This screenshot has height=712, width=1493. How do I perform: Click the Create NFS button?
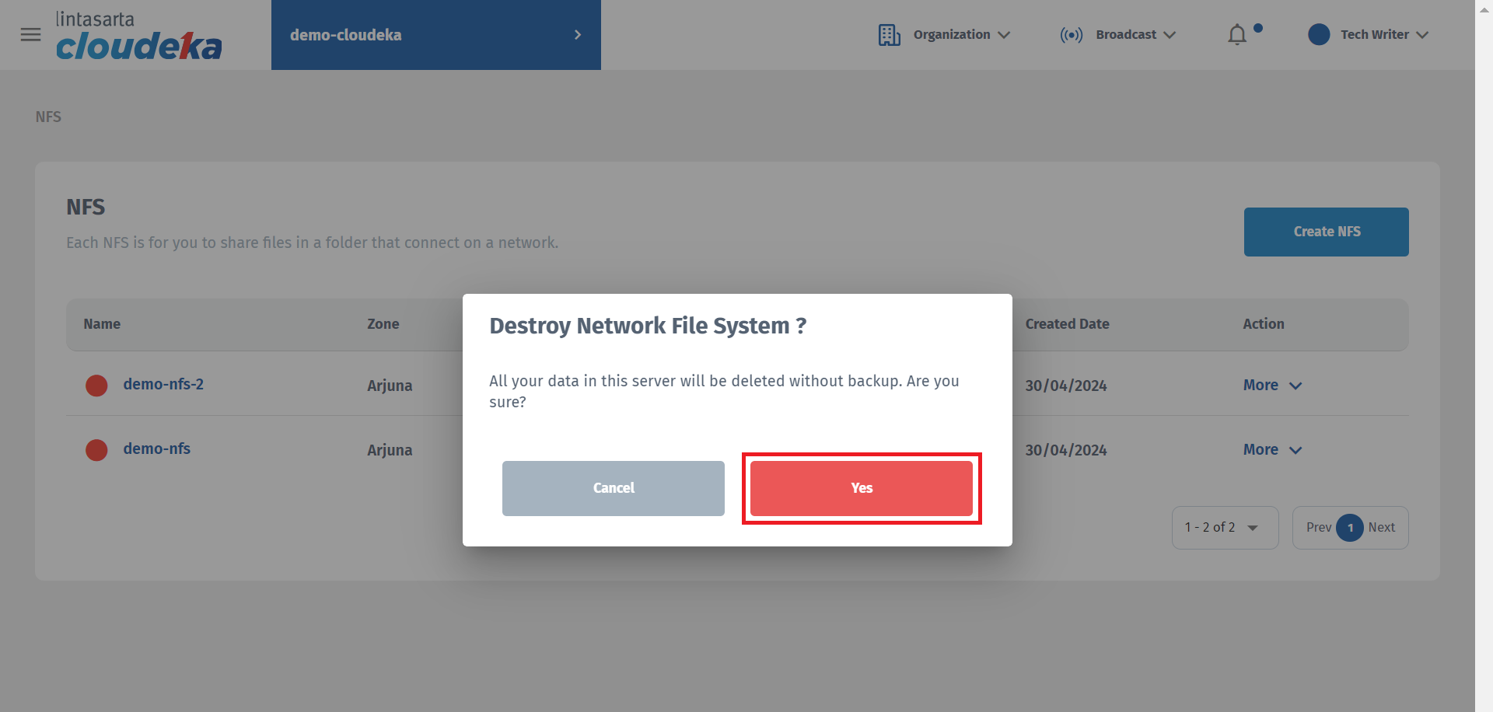click(1326, 232)
